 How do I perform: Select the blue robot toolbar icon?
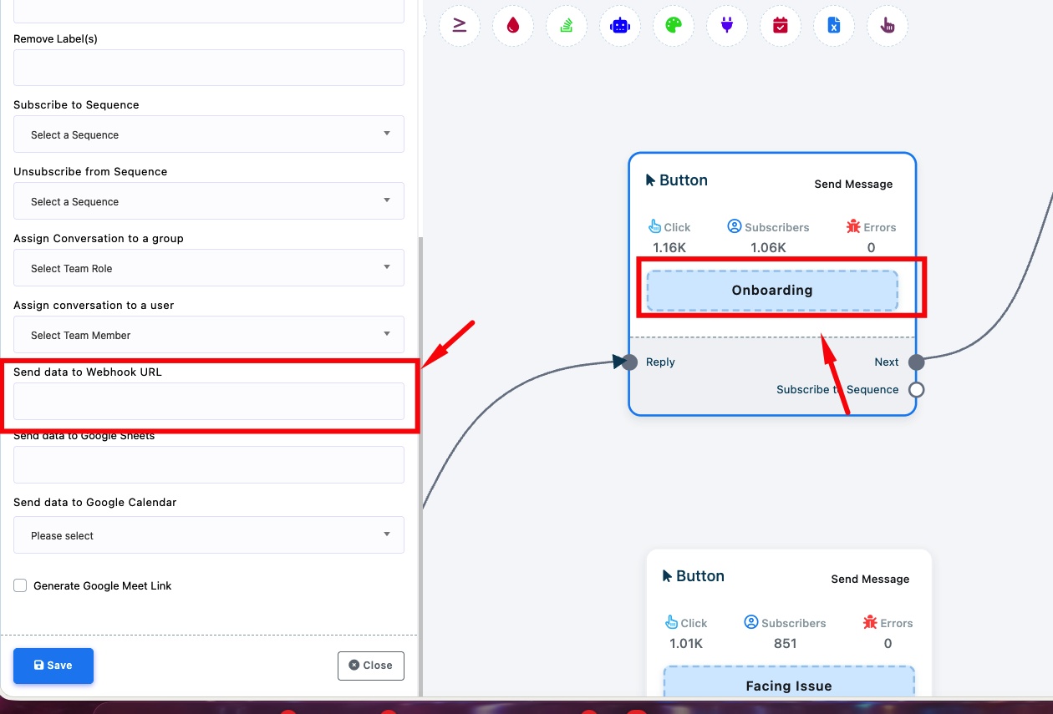coord(620,25)
